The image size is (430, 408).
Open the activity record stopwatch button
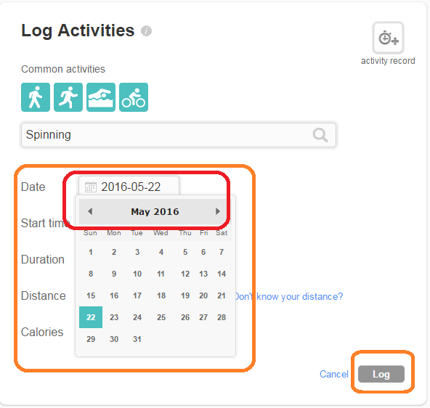point(388,38)
